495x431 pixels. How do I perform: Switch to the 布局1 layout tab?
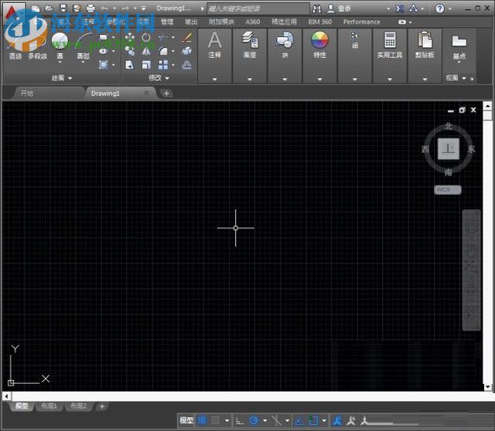(49, 406)
